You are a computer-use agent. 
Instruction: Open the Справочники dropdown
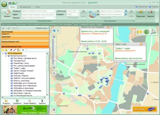pyautogui.click(x=42, y=28)
